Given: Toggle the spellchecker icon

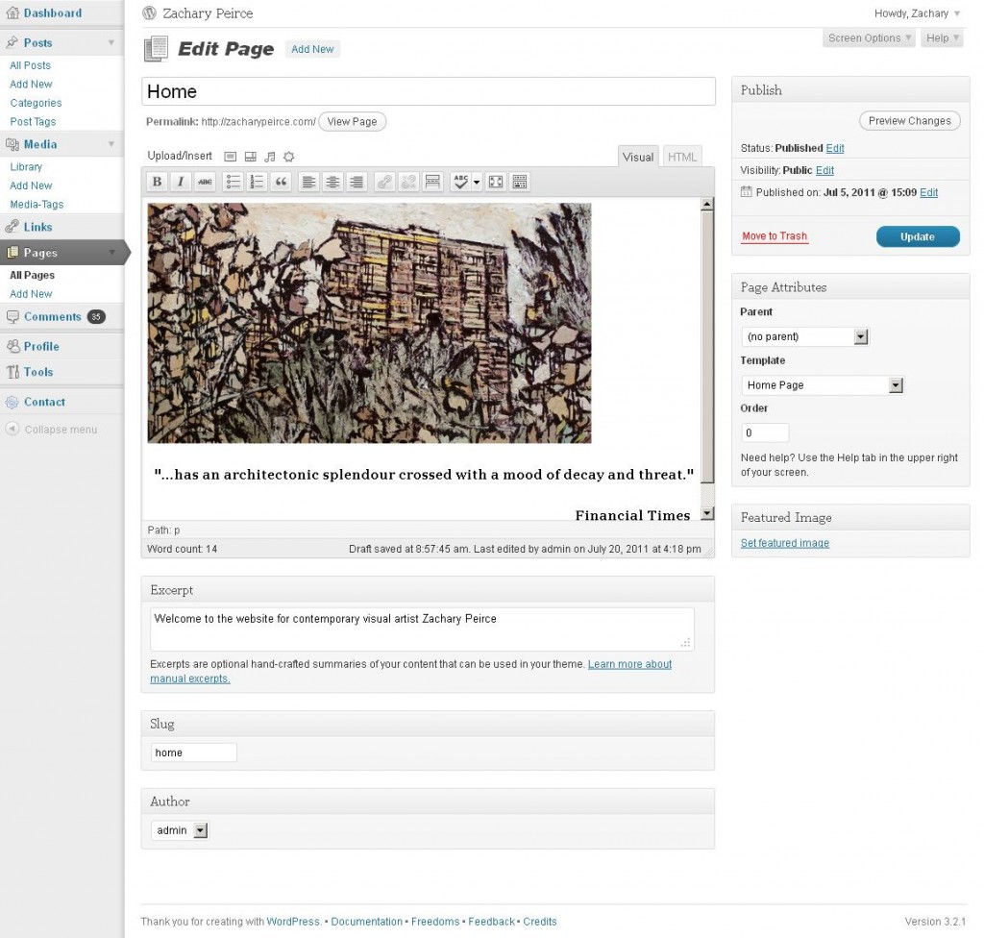Looking at the screenshot, I should pyautogui.click(x=460, y=182).
